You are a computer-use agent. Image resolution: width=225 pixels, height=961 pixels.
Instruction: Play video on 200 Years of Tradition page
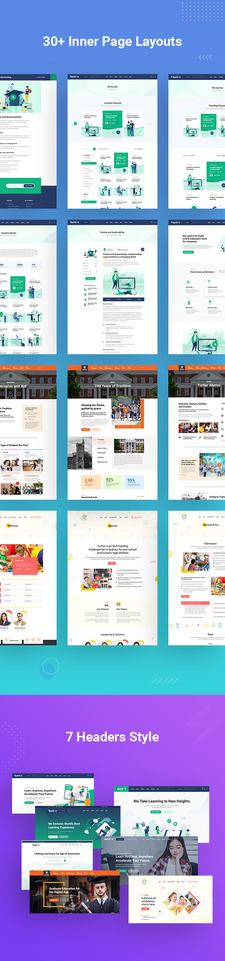pyautogui.click(x=126, y=410)
